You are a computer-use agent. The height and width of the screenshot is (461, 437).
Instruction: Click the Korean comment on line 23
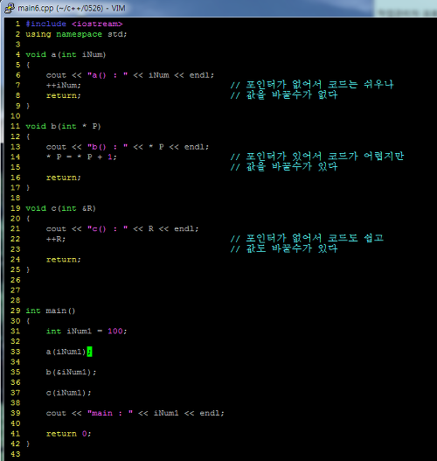point(284,248)
